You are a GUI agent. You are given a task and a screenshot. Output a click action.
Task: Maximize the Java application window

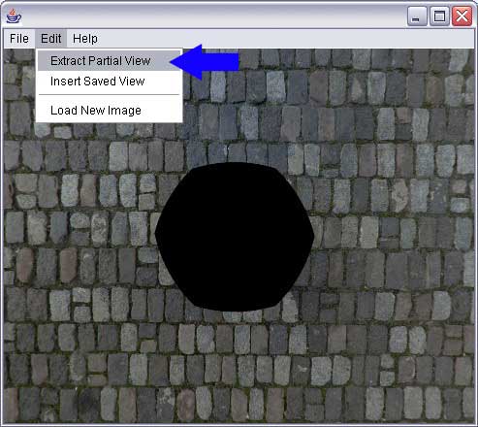pyautogui.click(x=439, y=16)
